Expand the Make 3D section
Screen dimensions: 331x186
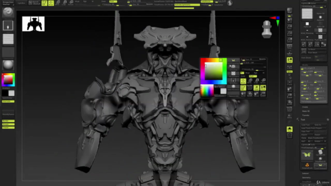tap(306, 111)
